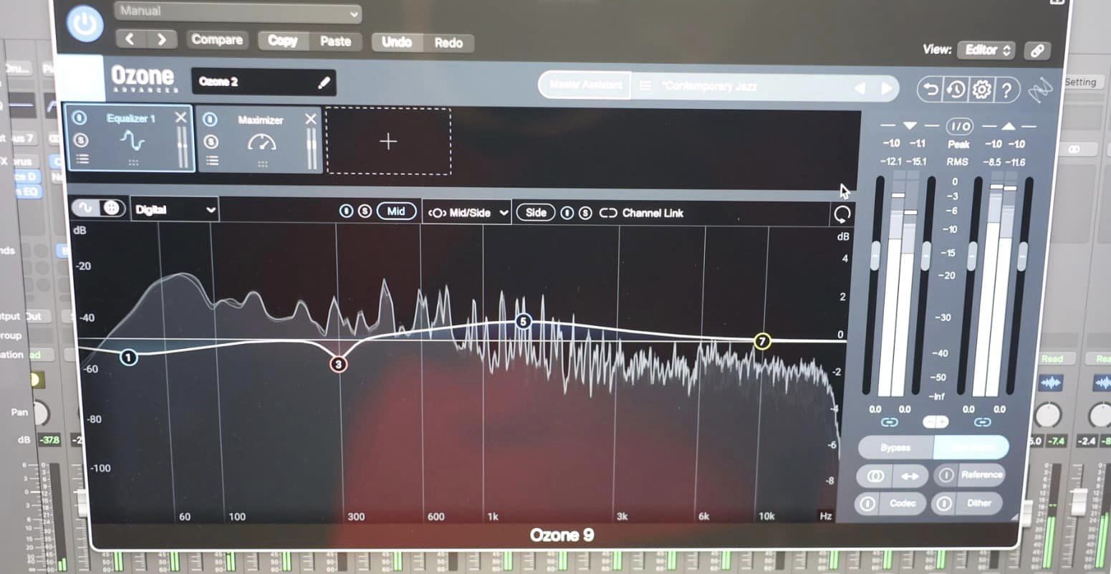The width and height of the screenshot is (1111, 574).
Task: Reset EQ with circular arrow icon
Action: click(842, 214)
